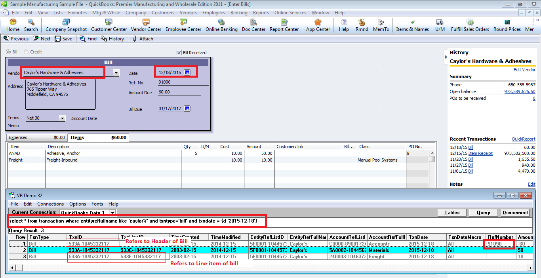Open the Vendors menu
Image resolution: width=541 pixels, height=278 pixels.
(x=188, y=13)
